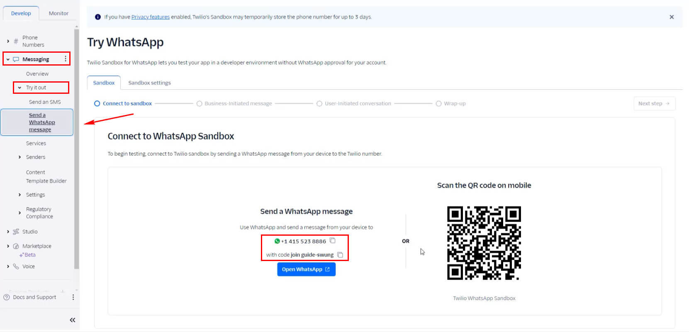
Task: Click the arrow icon in Next step
Action: click(x=667, y=103)
